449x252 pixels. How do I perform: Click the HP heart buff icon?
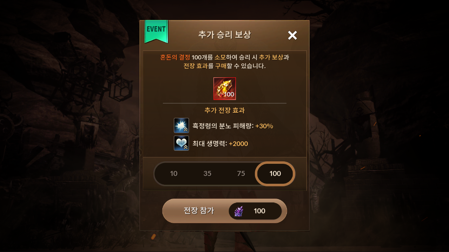[181, 143]
